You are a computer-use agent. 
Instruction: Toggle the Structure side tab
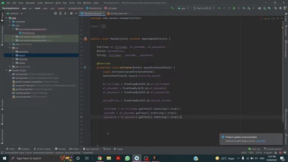pyautogui.click(x=2, y=105)
